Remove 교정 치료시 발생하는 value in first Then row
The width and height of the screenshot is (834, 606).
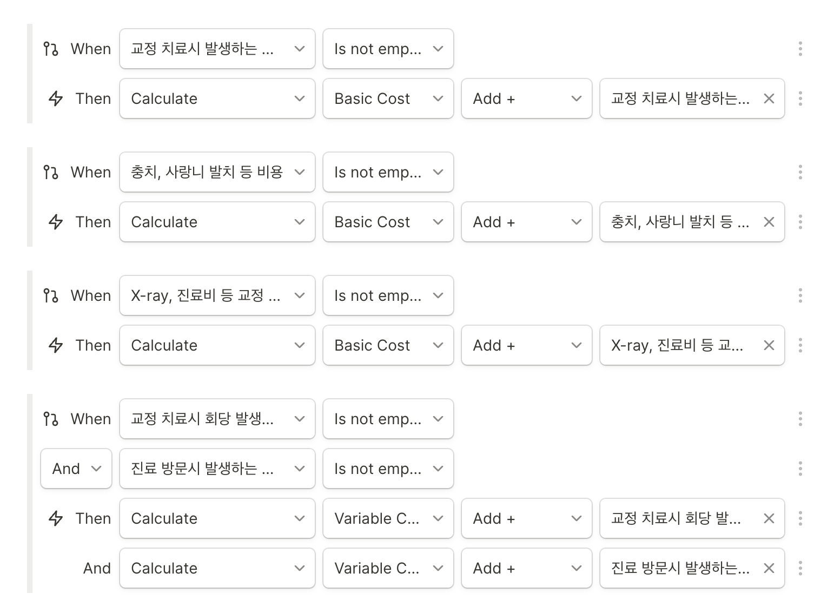click(769, 98)
